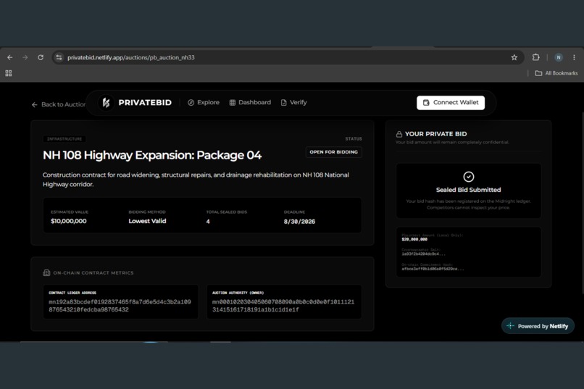584x389 pixels.
Task: Click the 8/30/2026 deadline value
Action: pos(299,222)
